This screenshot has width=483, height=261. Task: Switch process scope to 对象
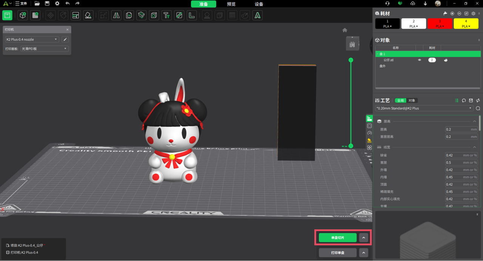coord(412,100)
